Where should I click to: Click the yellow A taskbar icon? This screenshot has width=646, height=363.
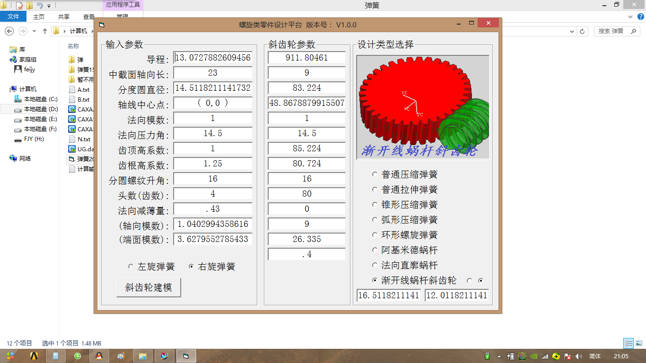pos(34,356)
